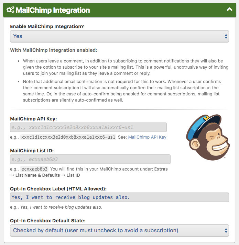Click the 'Opt-In Checkbox Default State:' label
The image size is (239, 245).
48,221
